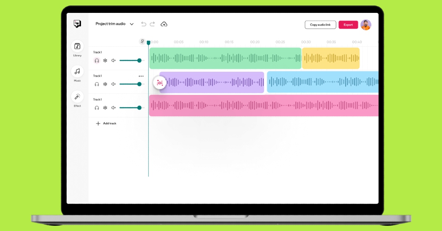The image size is (442, 231).
Task: Mute the track holding the green clip
Action: (113, 60)
